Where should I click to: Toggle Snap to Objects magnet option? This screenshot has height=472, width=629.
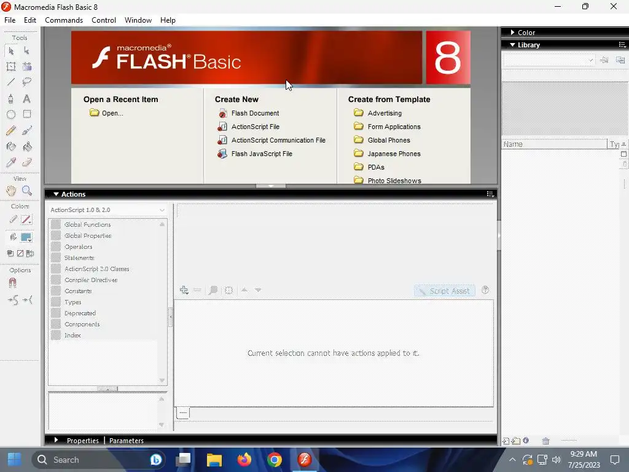(12, 283)
